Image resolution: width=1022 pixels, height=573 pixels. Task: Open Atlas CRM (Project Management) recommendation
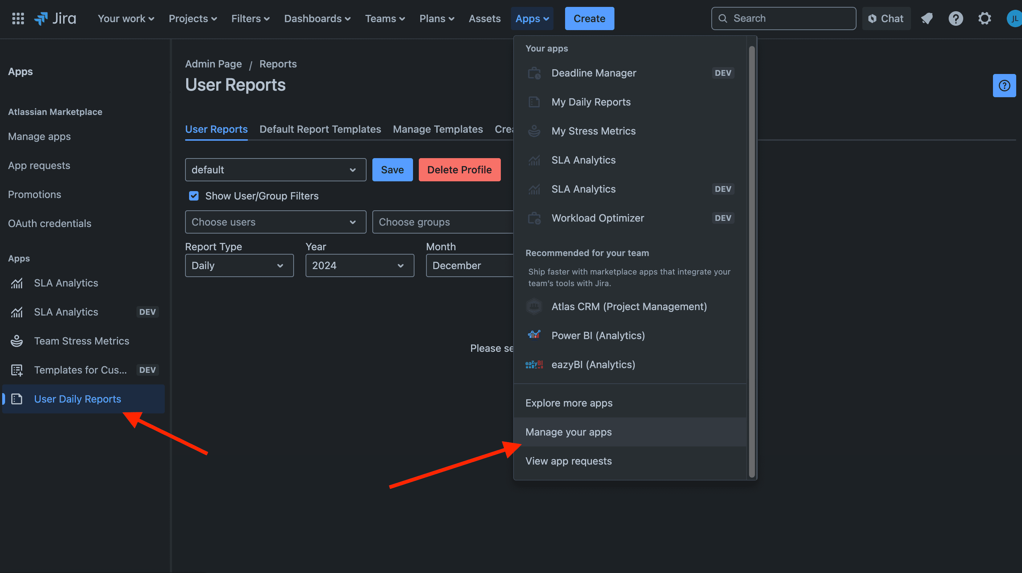pos(630,306)
